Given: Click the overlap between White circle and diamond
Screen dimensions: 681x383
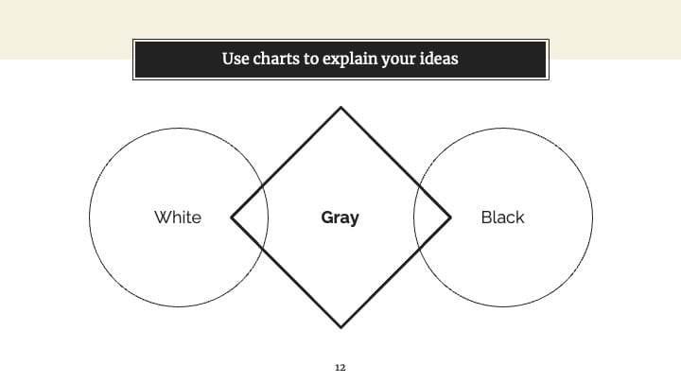Looking at the screenshot, I should [253, 218].
